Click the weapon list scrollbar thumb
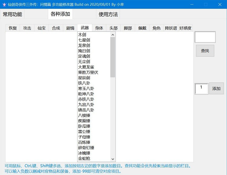This screenshot has width=227, height=175. pos(113,57)
